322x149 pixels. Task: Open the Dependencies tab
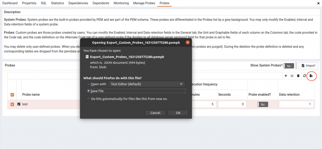[x=78, y=3]
